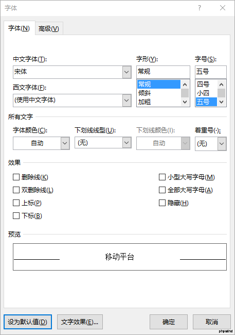
Task: Open the 中文字体 dropdown list
Action: point(126,72)
